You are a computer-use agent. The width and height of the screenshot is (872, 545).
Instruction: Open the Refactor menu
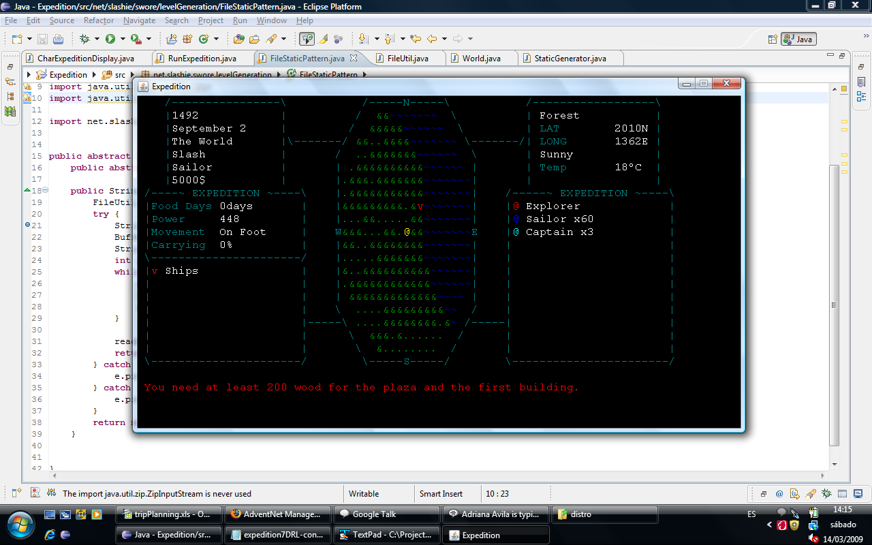(x=99, y=20)
